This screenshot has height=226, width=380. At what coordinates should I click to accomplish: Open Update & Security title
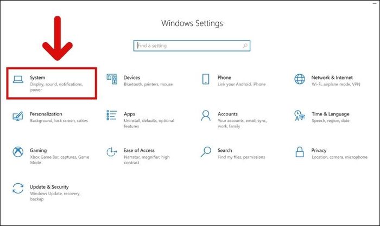(x=49, y=187)
